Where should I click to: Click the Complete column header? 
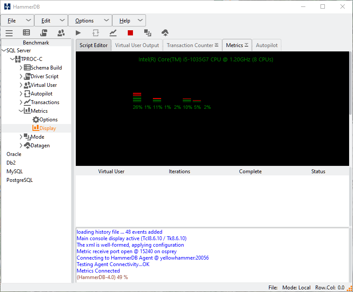[250, 171]
